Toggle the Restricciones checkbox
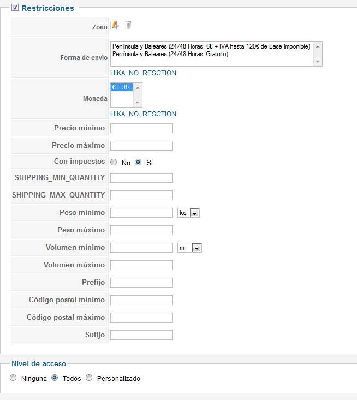 [15, 8]
